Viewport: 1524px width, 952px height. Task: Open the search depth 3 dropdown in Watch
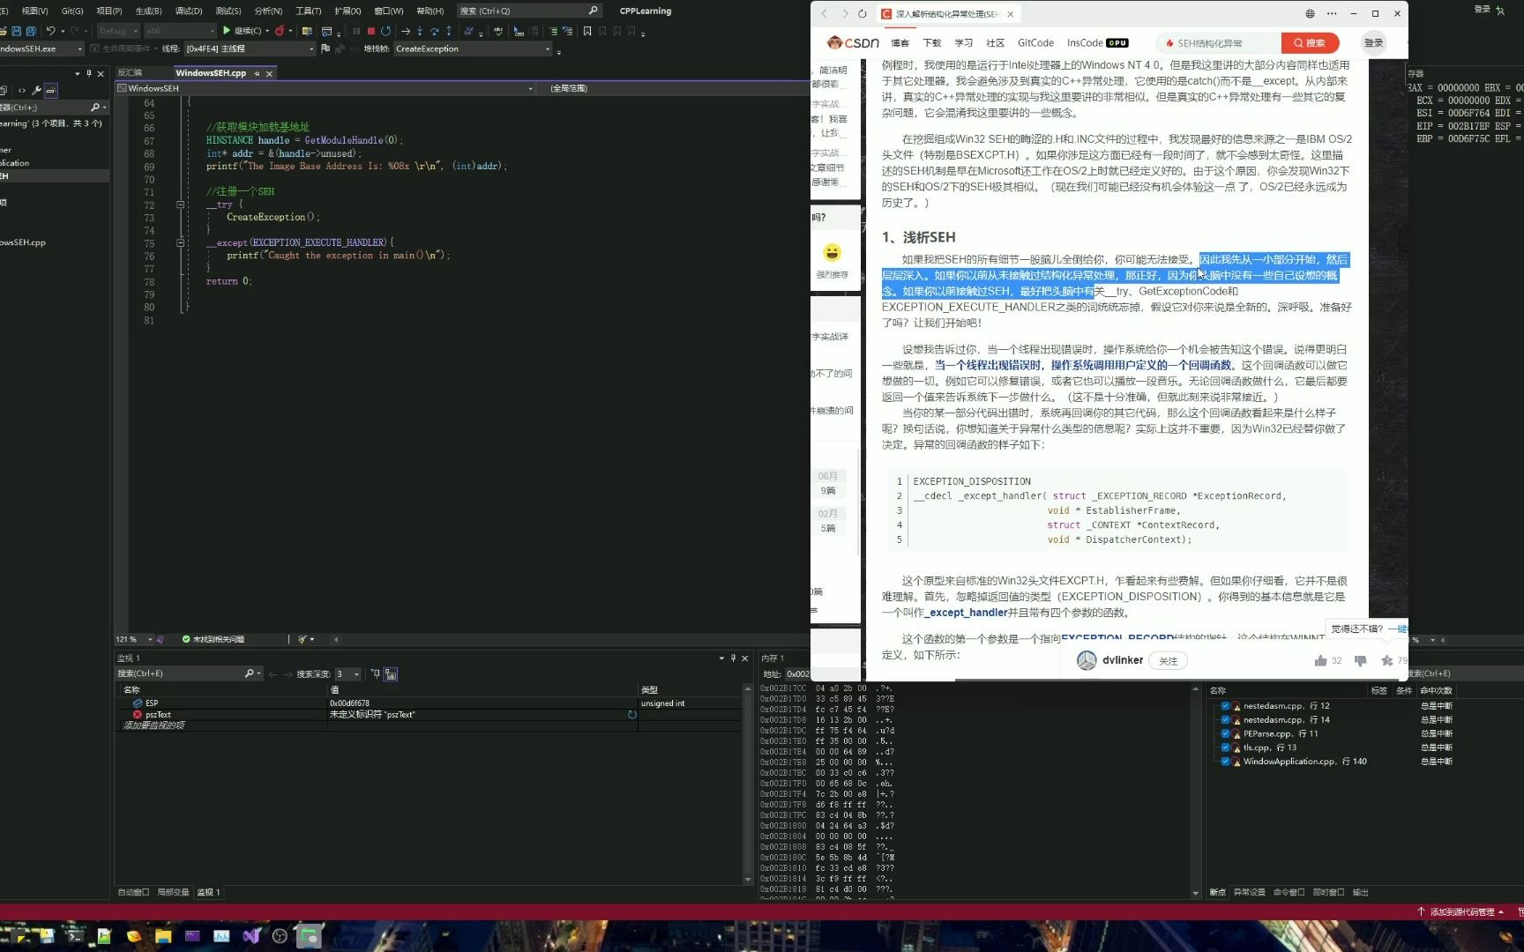click(348, 674)
